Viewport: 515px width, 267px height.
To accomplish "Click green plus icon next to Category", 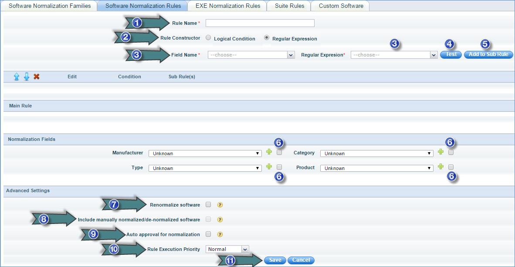I will tap(440, 152).
